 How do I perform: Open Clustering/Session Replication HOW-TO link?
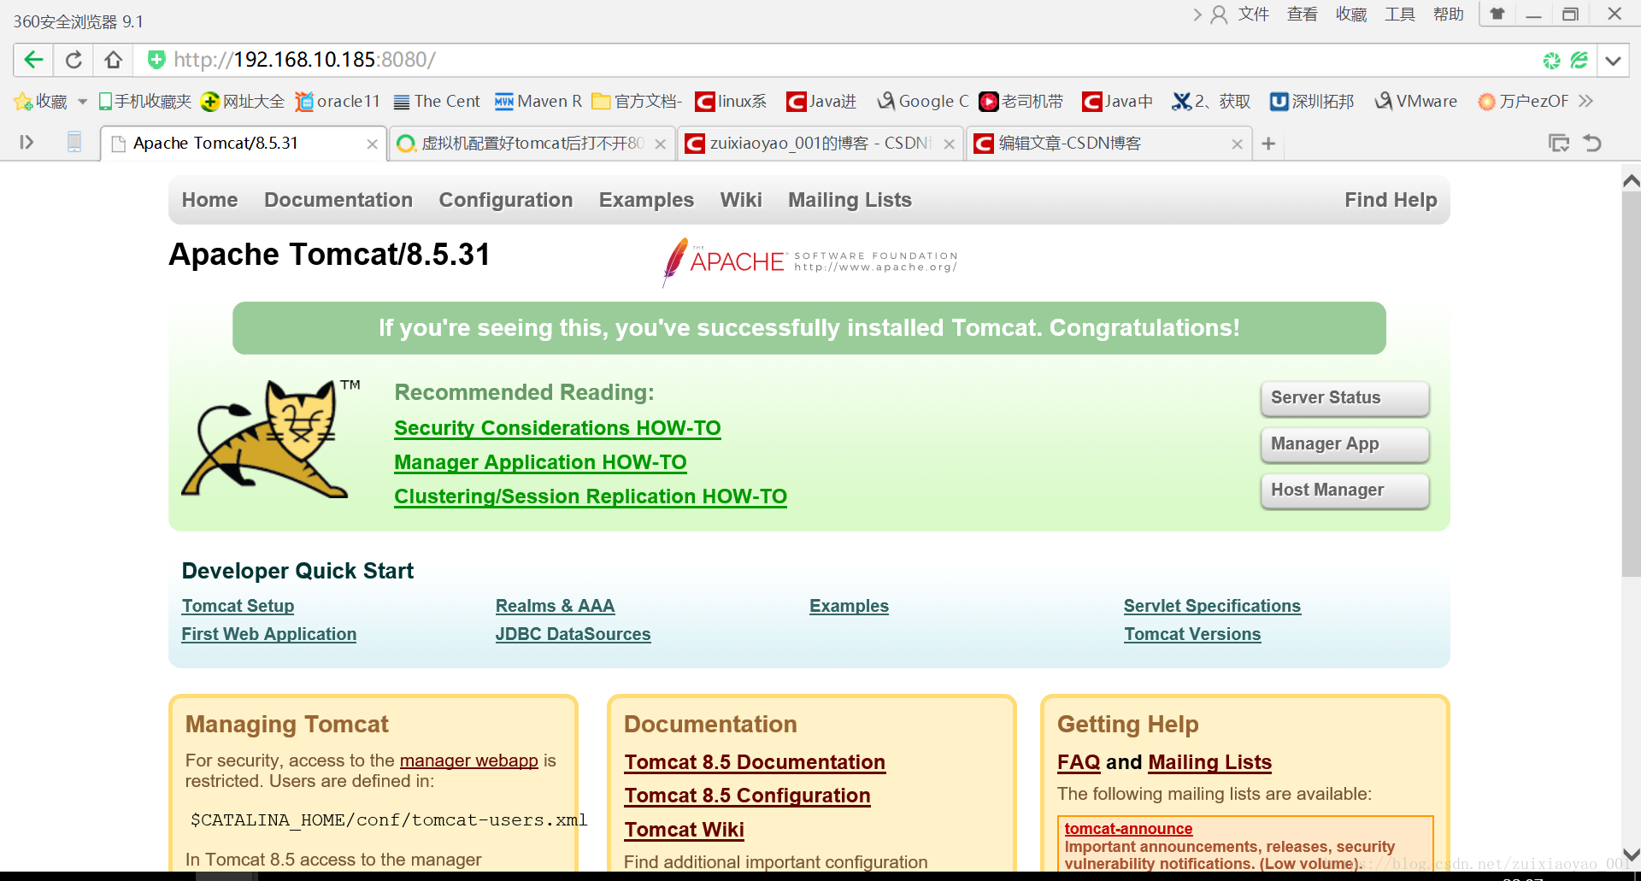pos(591,496)
